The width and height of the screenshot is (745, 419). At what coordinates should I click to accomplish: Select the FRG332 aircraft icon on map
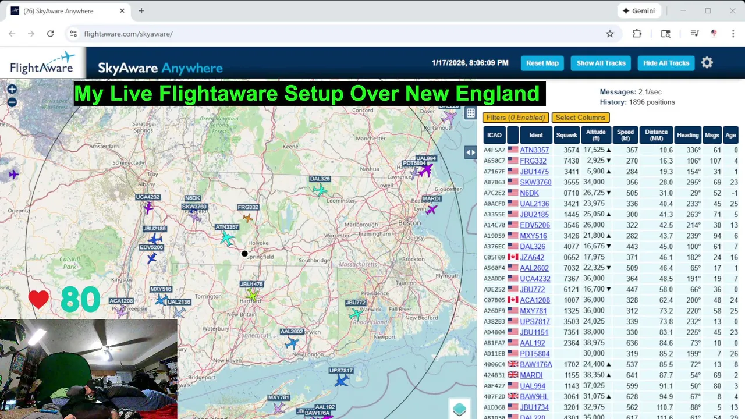pyautogui.click(x=248, y=218)
